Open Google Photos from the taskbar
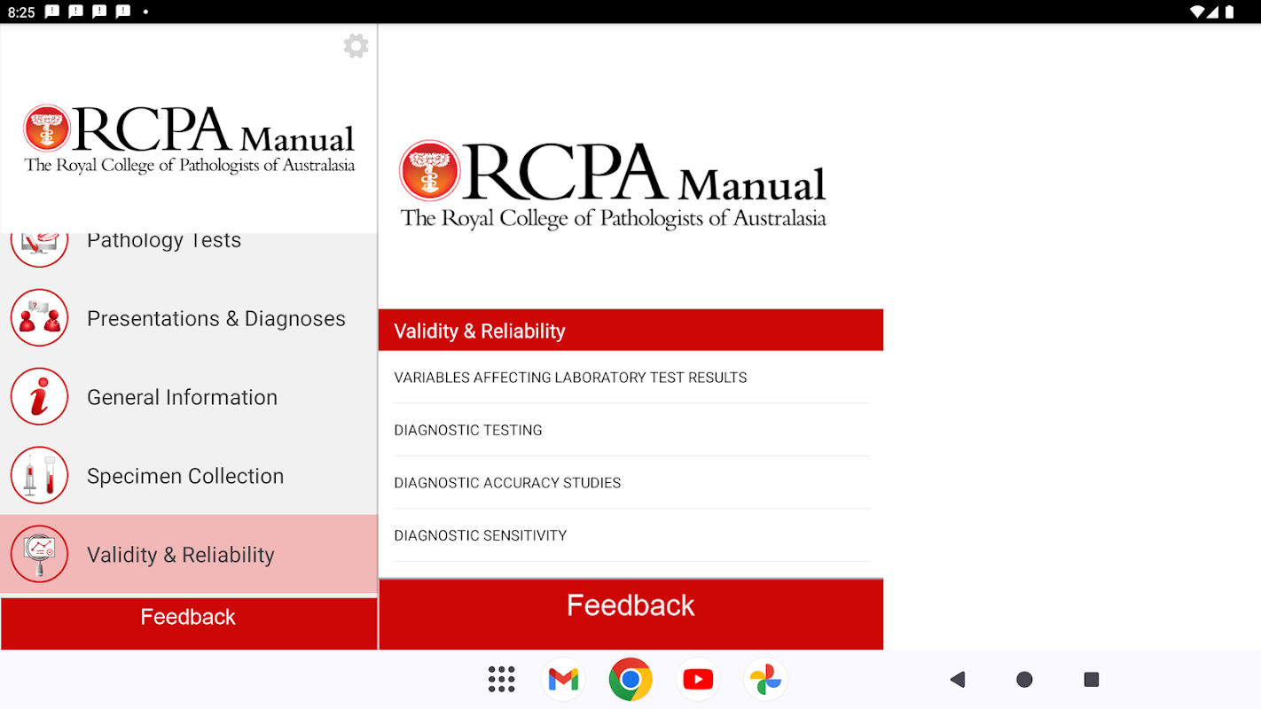Image resolution: width=1261 pixels, height=709 pixels. click(765, 680)
